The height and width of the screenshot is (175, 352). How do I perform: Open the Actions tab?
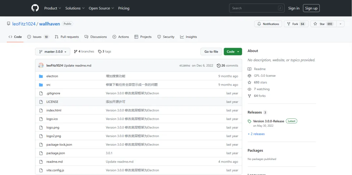coord(121,37)
